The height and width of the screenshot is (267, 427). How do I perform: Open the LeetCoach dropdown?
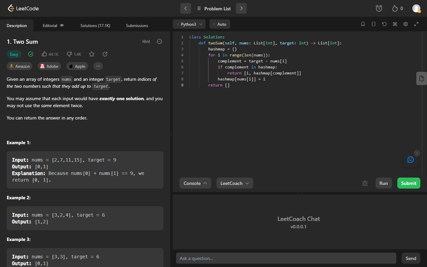pos(235,183)
